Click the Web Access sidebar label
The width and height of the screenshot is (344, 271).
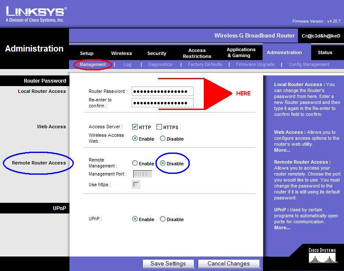pyautogui.click(x=51, y=127)
